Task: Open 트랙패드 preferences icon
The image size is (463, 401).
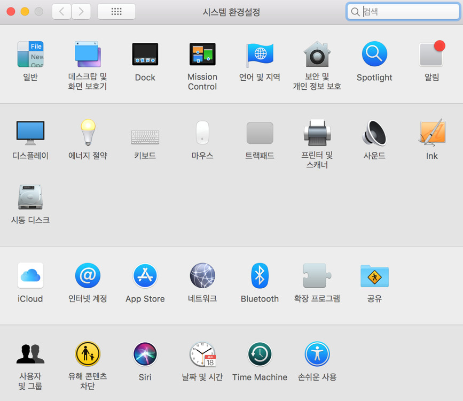Action: click(260, 133)
